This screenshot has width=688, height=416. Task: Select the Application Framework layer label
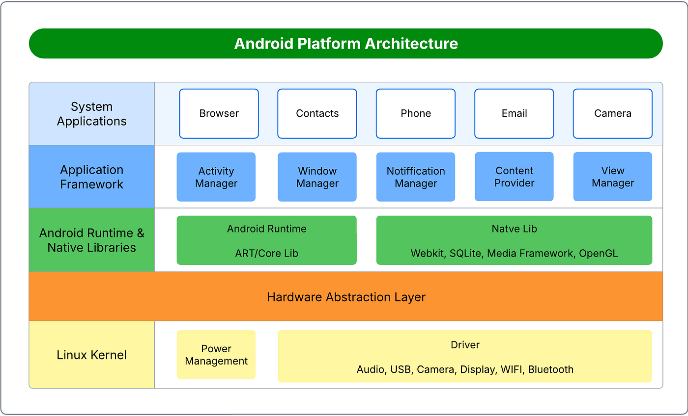coord(92,177)
